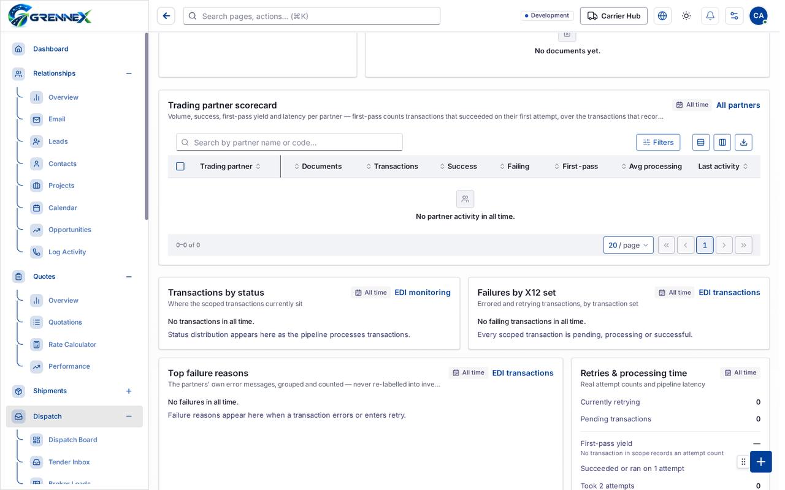
Task: Collapse the Quotes section
Action: tap(129, 277)
